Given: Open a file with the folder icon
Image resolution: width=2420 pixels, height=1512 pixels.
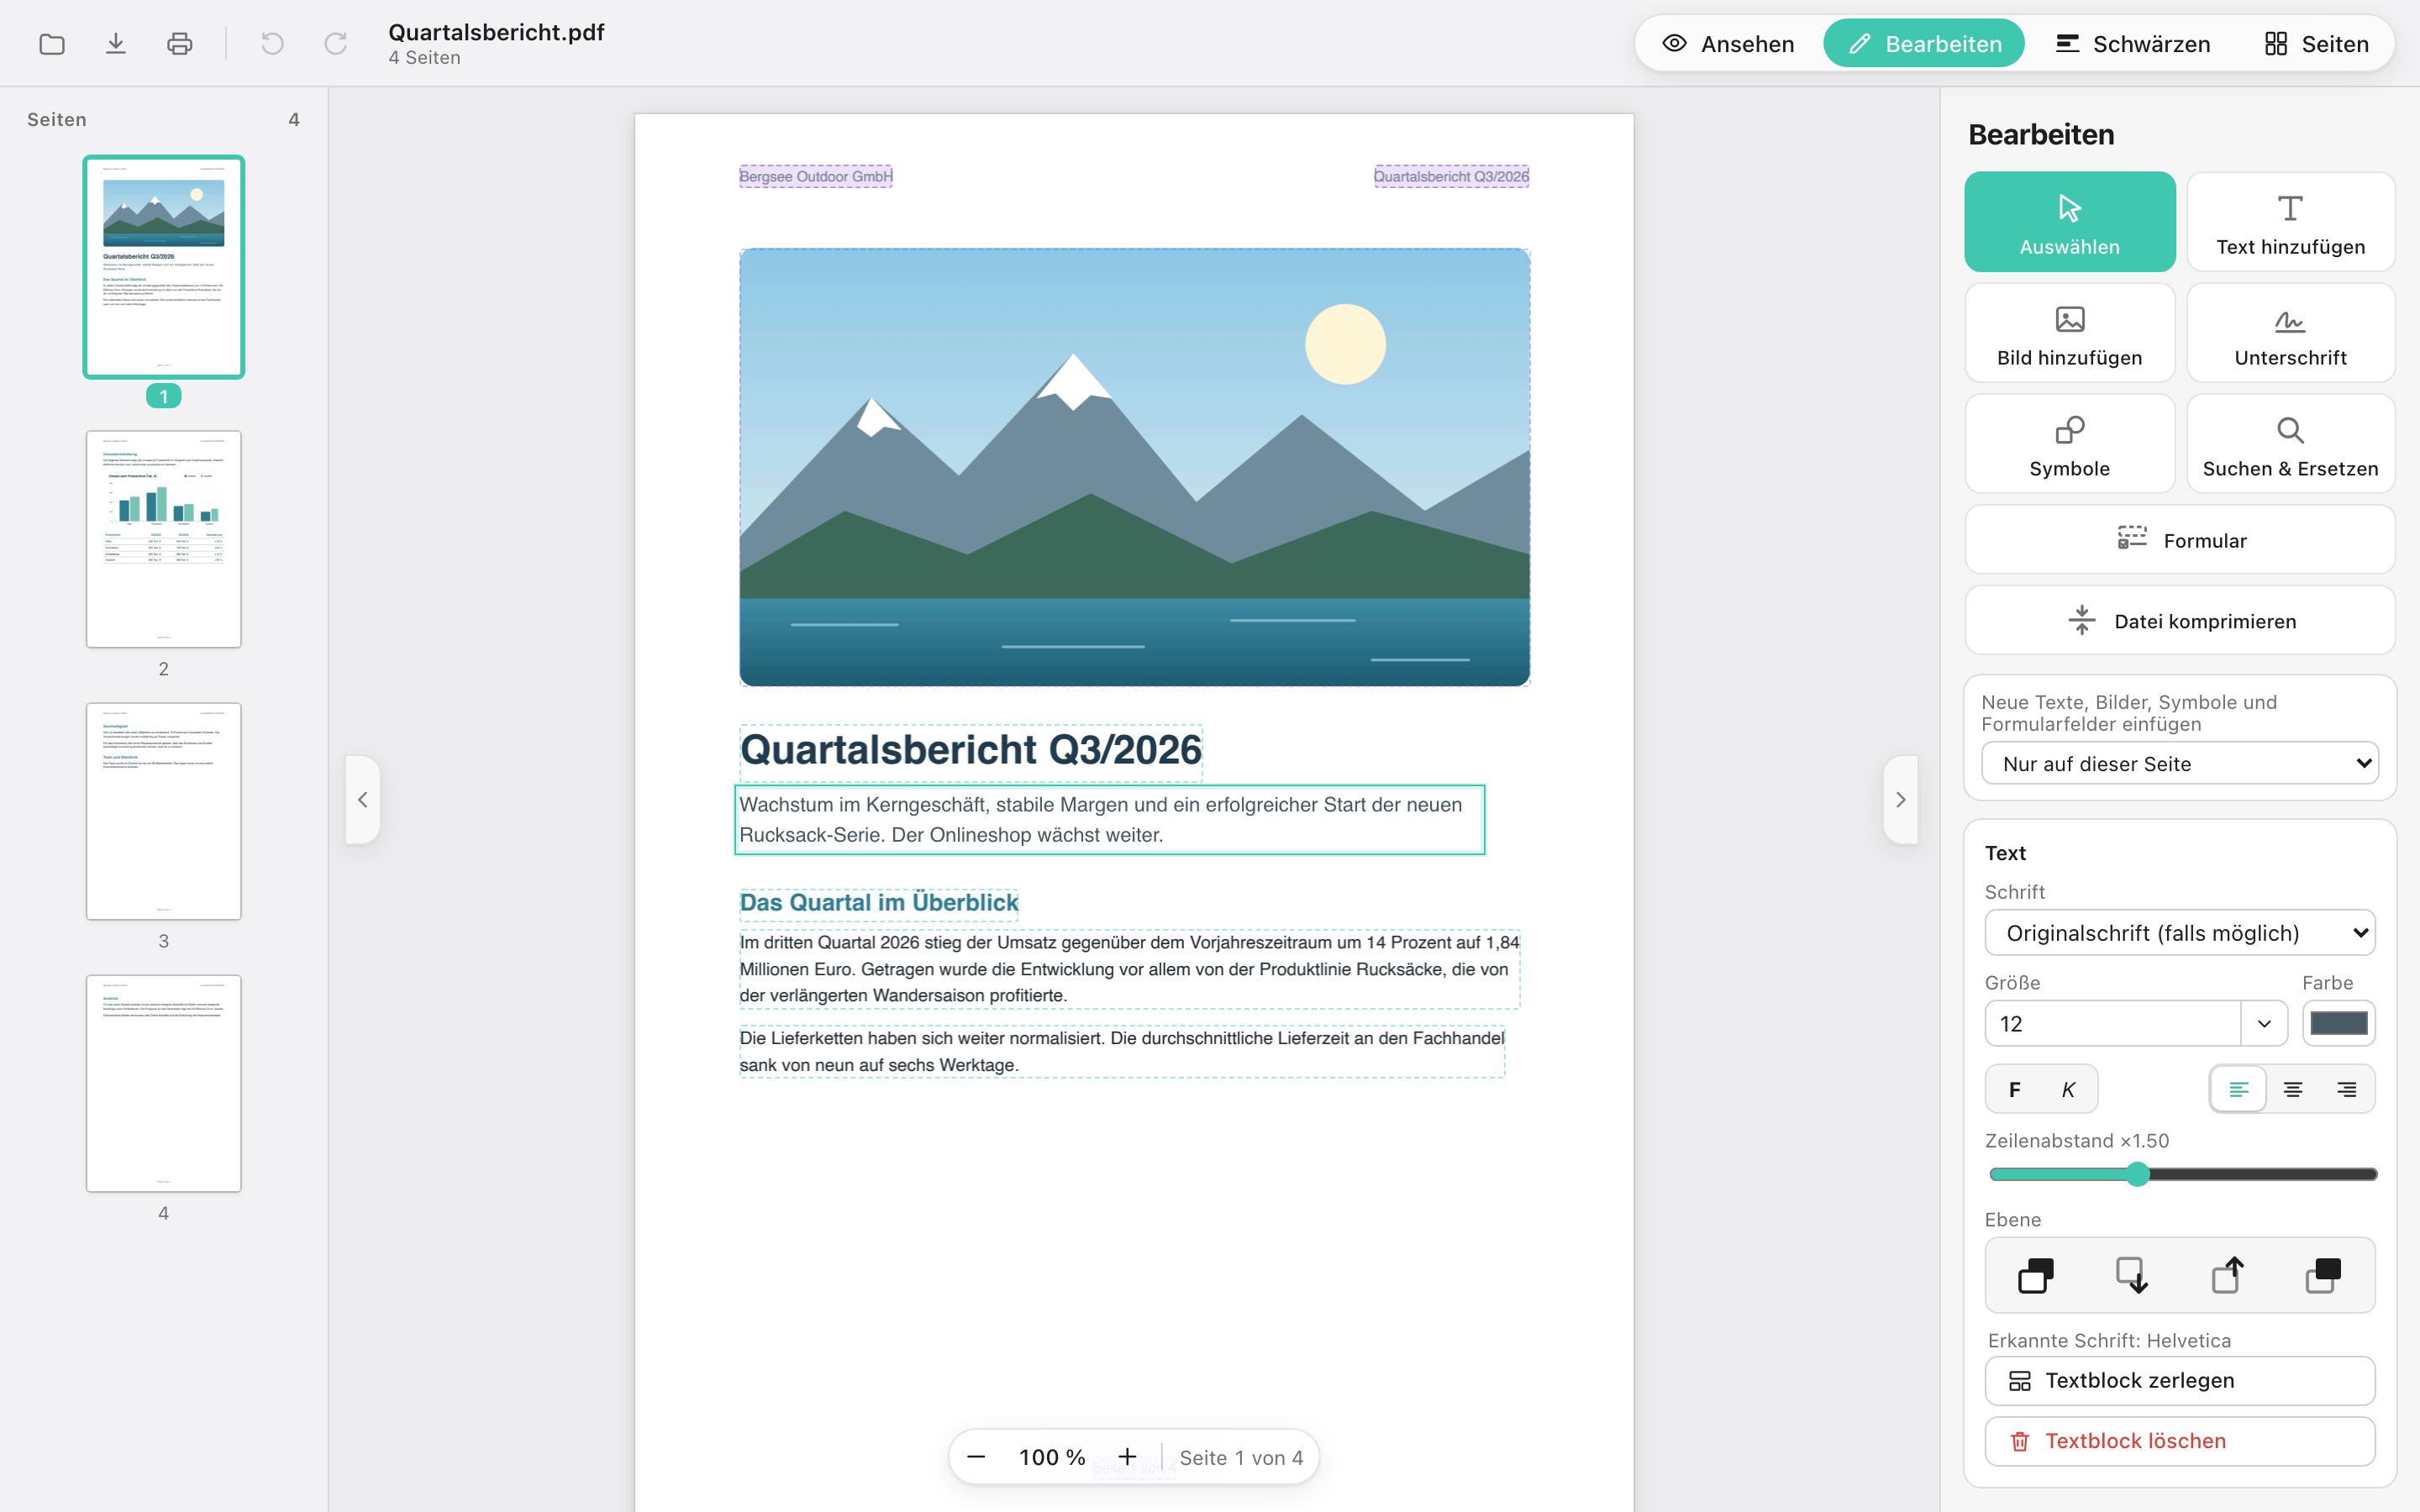Looking at the screenshot, I should [x=52, y=44].
